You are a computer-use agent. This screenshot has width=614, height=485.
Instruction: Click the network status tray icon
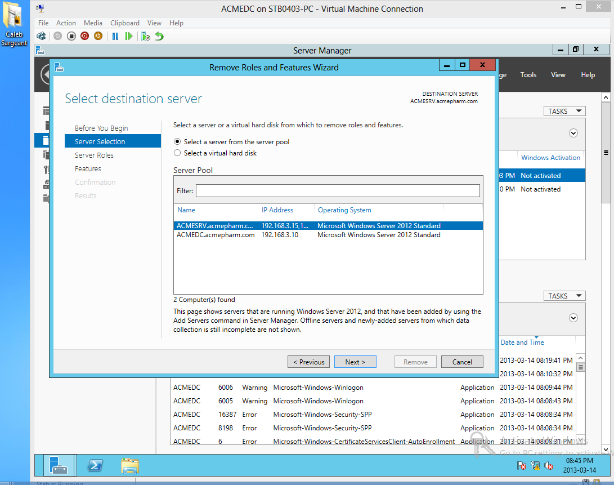click(535, 465)
